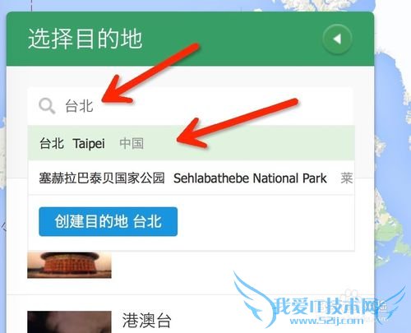Click the magnifier search icon
The width and height of the screenshot is (411, 333).
pos(47,106)
